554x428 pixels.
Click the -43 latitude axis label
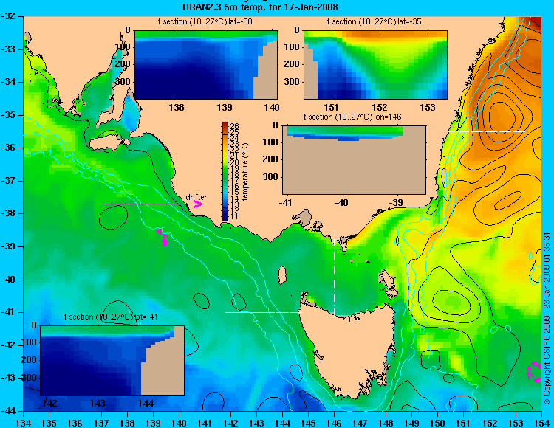coord(9,378)
